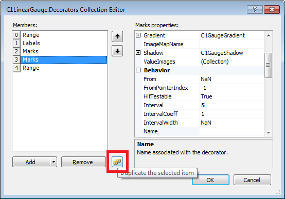Select the ImageMapName property row
The image size is (285, 199).
(x=203, y=44)
